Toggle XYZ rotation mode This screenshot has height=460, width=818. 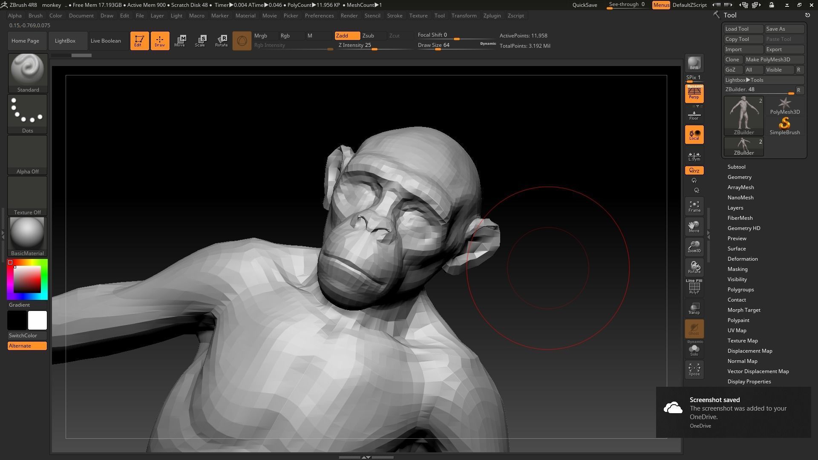pyautogui.click(x=694, y=170)
